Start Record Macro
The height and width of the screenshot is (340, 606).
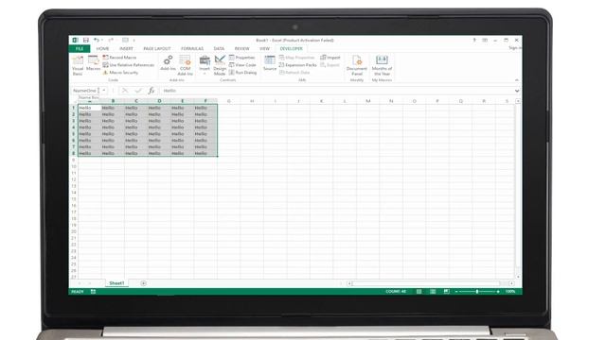click(x=119, y=57)
